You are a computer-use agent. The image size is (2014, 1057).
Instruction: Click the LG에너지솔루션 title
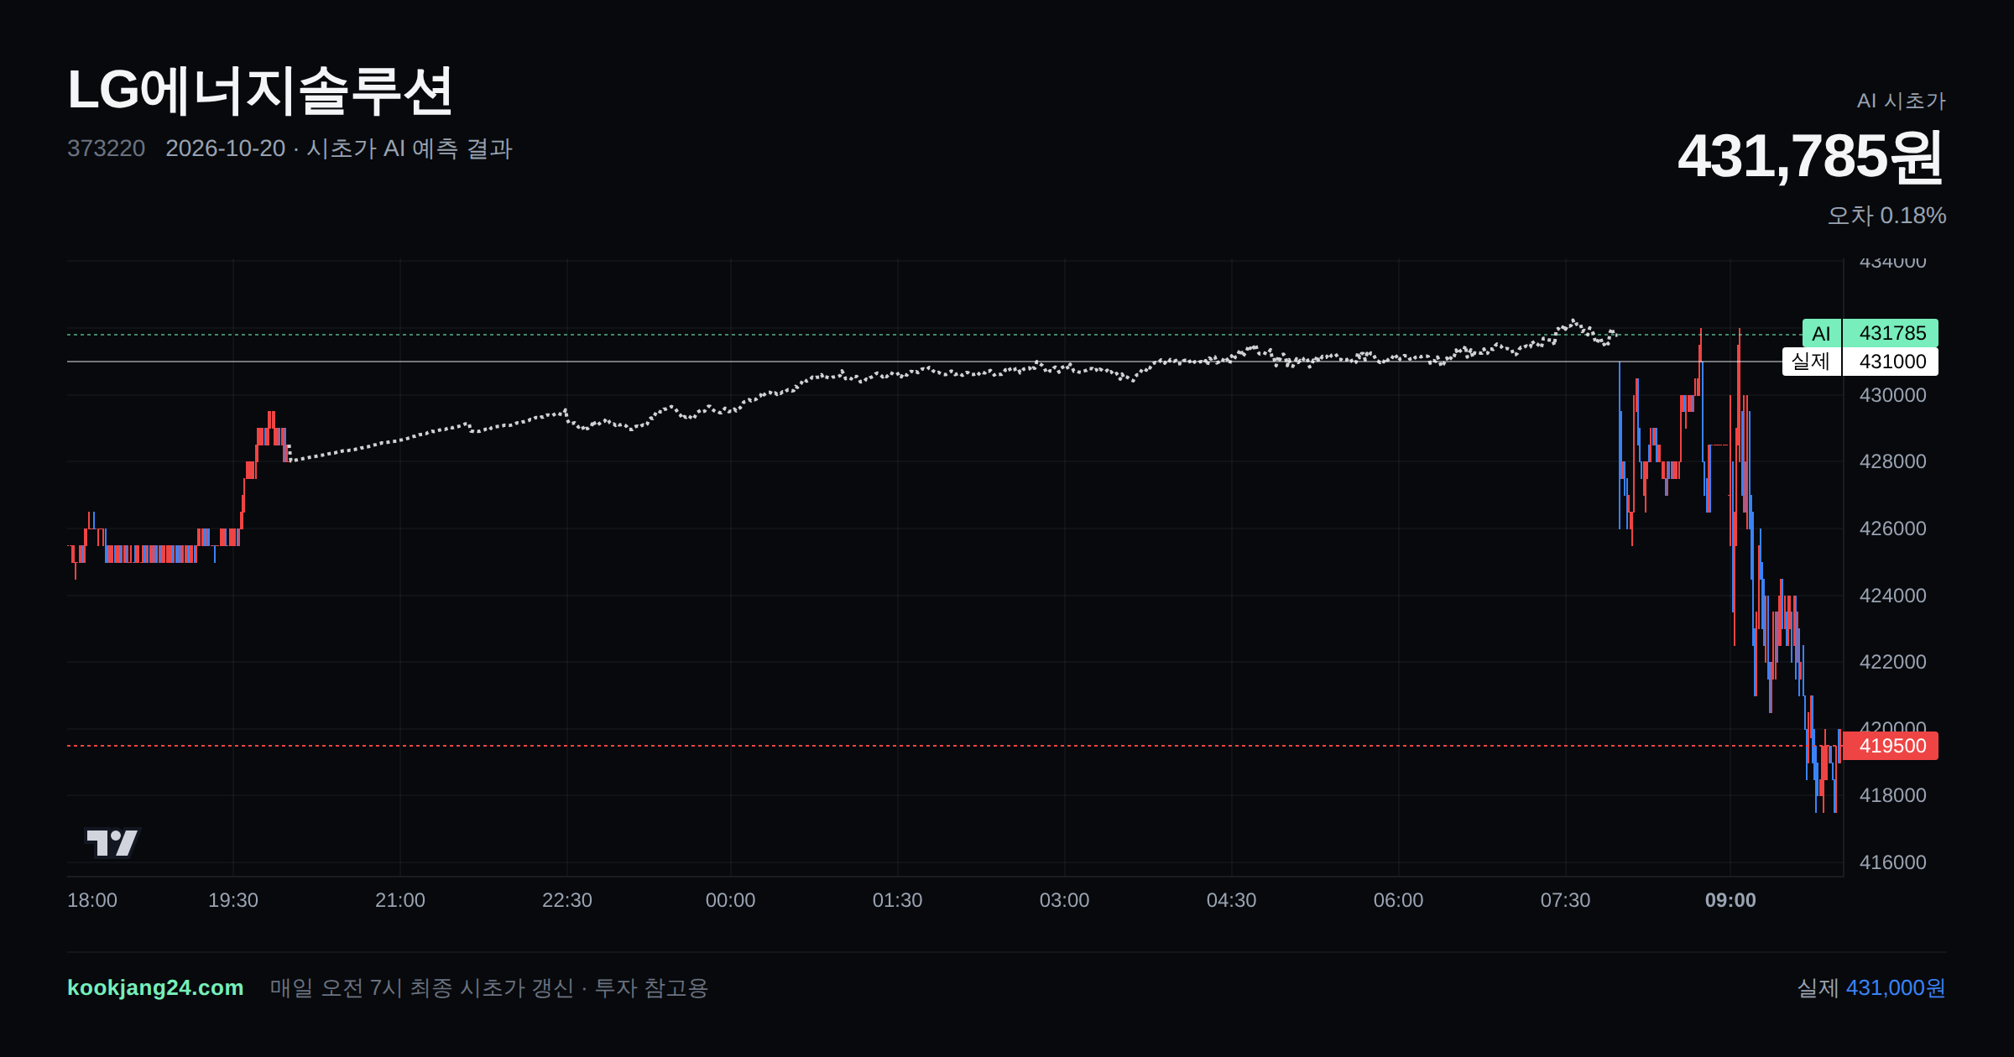(260, 91)
